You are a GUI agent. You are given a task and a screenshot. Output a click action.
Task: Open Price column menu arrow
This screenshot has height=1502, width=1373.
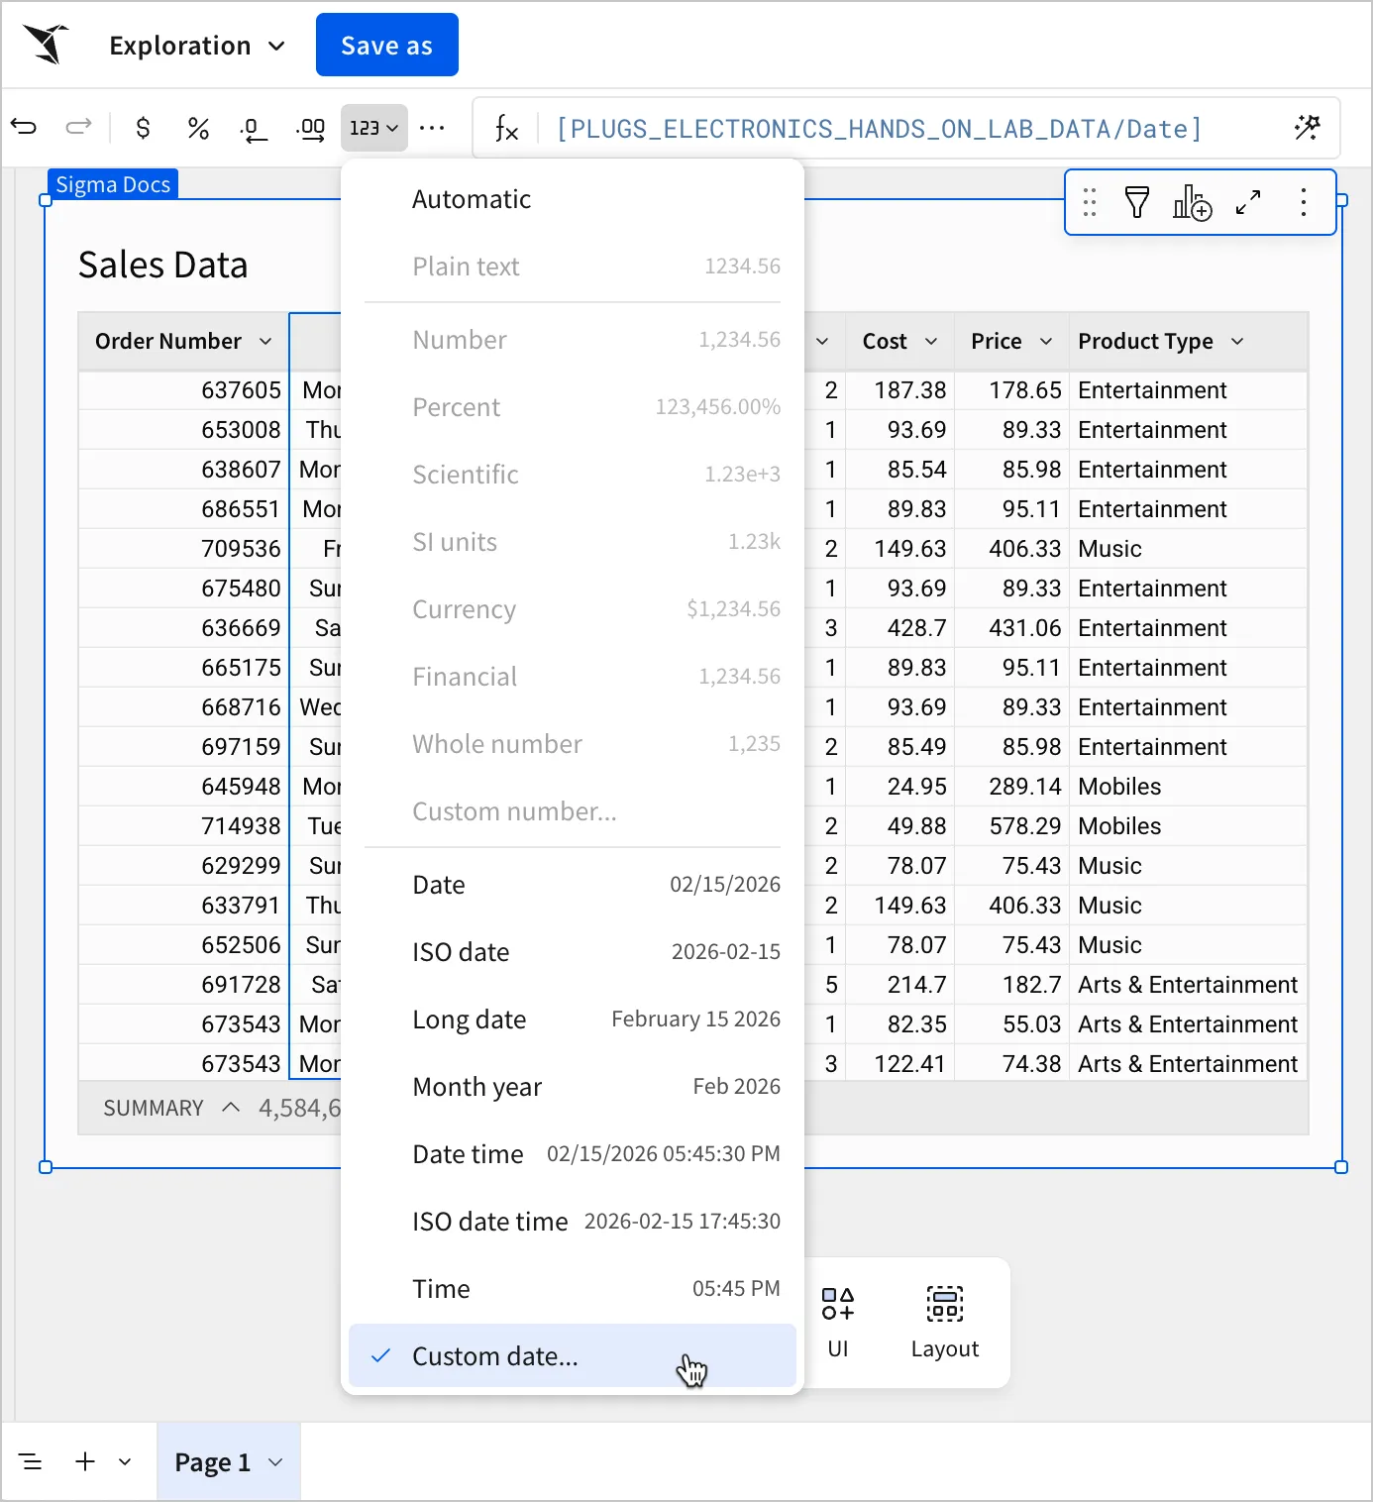(x=1046, y=341)
